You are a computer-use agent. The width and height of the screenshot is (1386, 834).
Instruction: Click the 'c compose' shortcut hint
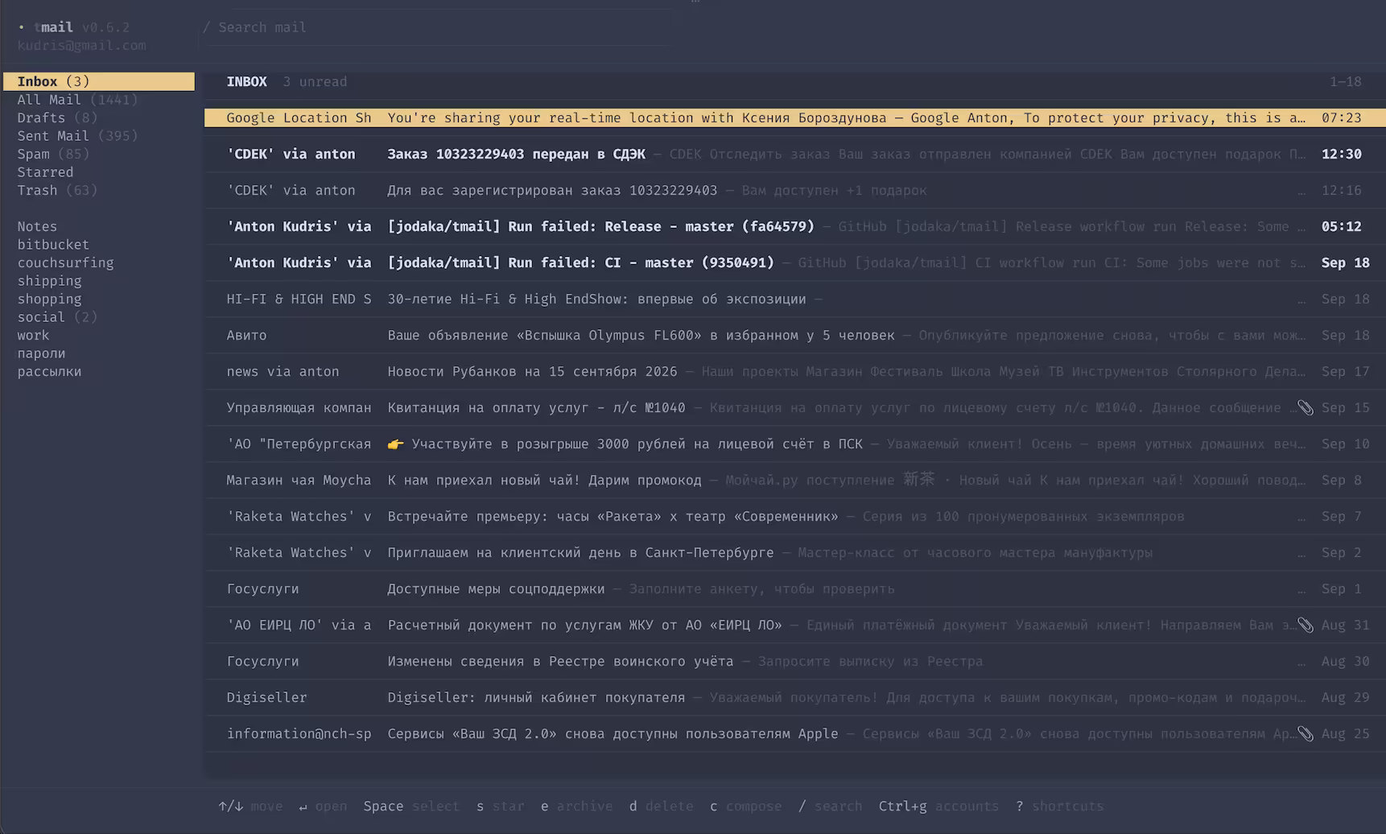coord(745,806)
